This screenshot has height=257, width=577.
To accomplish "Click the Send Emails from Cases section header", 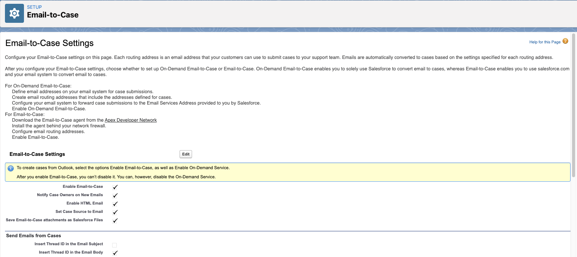I will point(33,236).
